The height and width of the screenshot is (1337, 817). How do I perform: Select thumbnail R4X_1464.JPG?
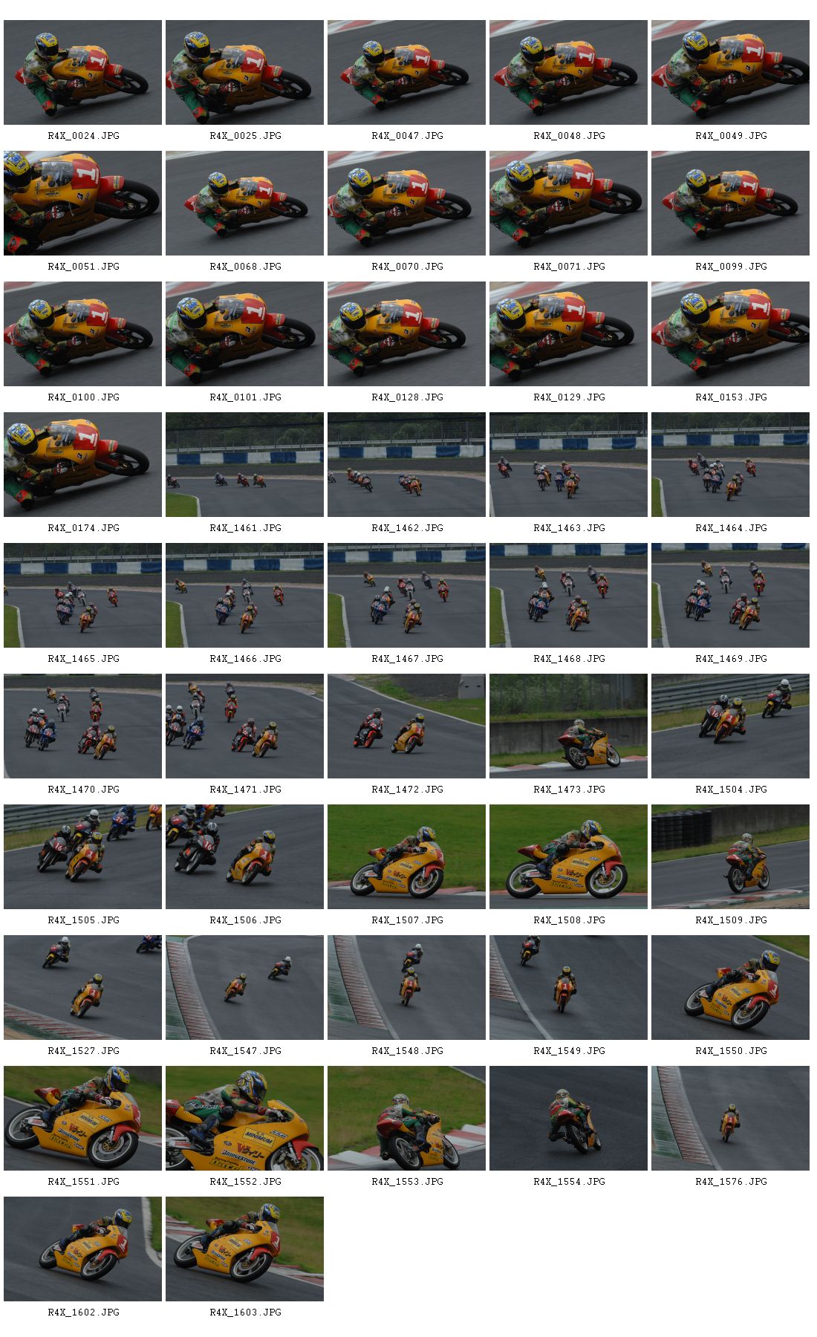[730, 464]
